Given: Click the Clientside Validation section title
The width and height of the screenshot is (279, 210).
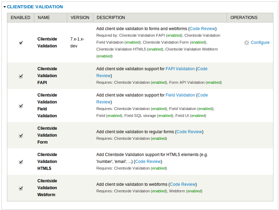Looking at the screenshot, I should pyautogui.click(x=35, y=7).
